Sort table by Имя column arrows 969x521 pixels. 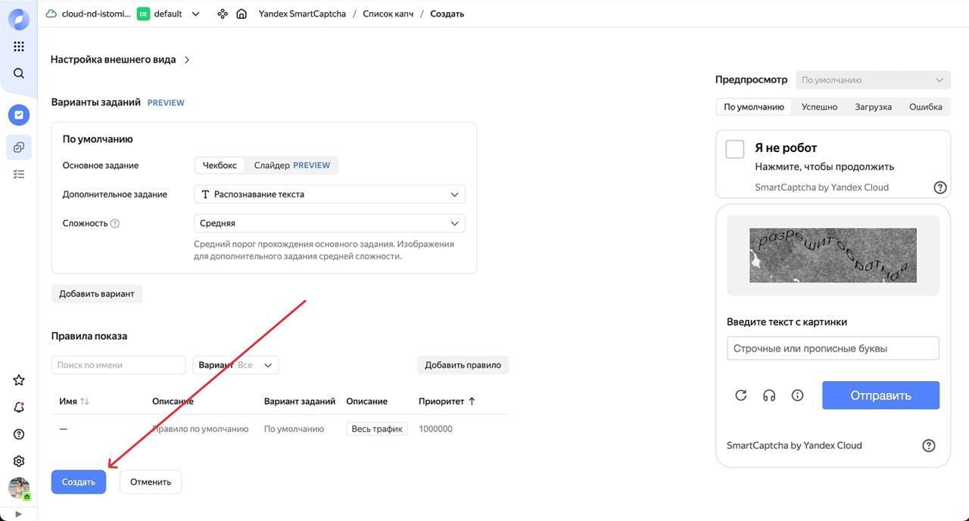pyautogui.click(x=85, y=402)
